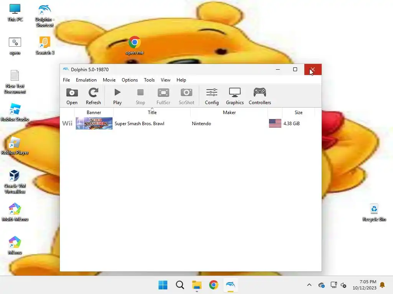Expand hidden system tray icons chevron
This screenshot has width=393, height=294.
309,285
